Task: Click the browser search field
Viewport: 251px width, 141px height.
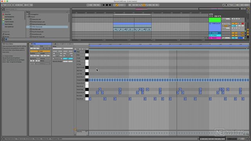Action: tap(37, 9)
